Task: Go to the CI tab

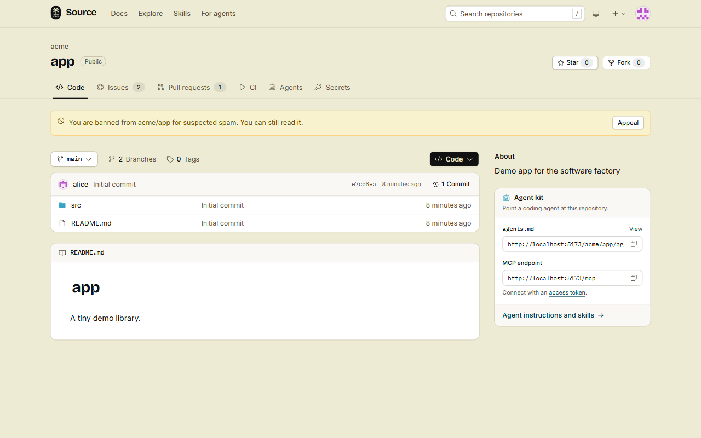Action: click(248, 88)
